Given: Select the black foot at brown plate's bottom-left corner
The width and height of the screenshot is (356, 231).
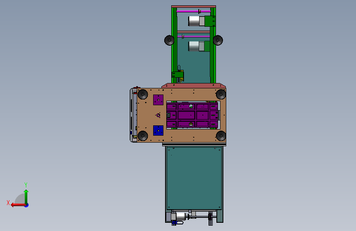Looking at the screenshot, I should pyautogui.click(x=143, y=136).
